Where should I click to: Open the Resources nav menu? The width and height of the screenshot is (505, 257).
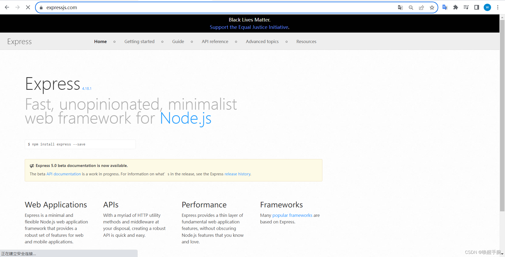306,41
